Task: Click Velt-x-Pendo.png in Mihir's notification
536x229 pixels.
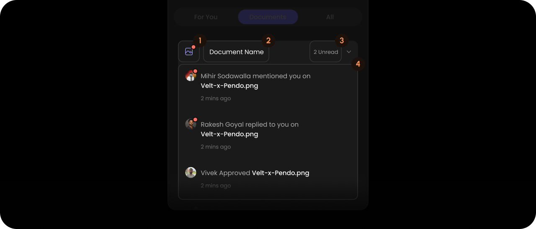Action: 229,86
